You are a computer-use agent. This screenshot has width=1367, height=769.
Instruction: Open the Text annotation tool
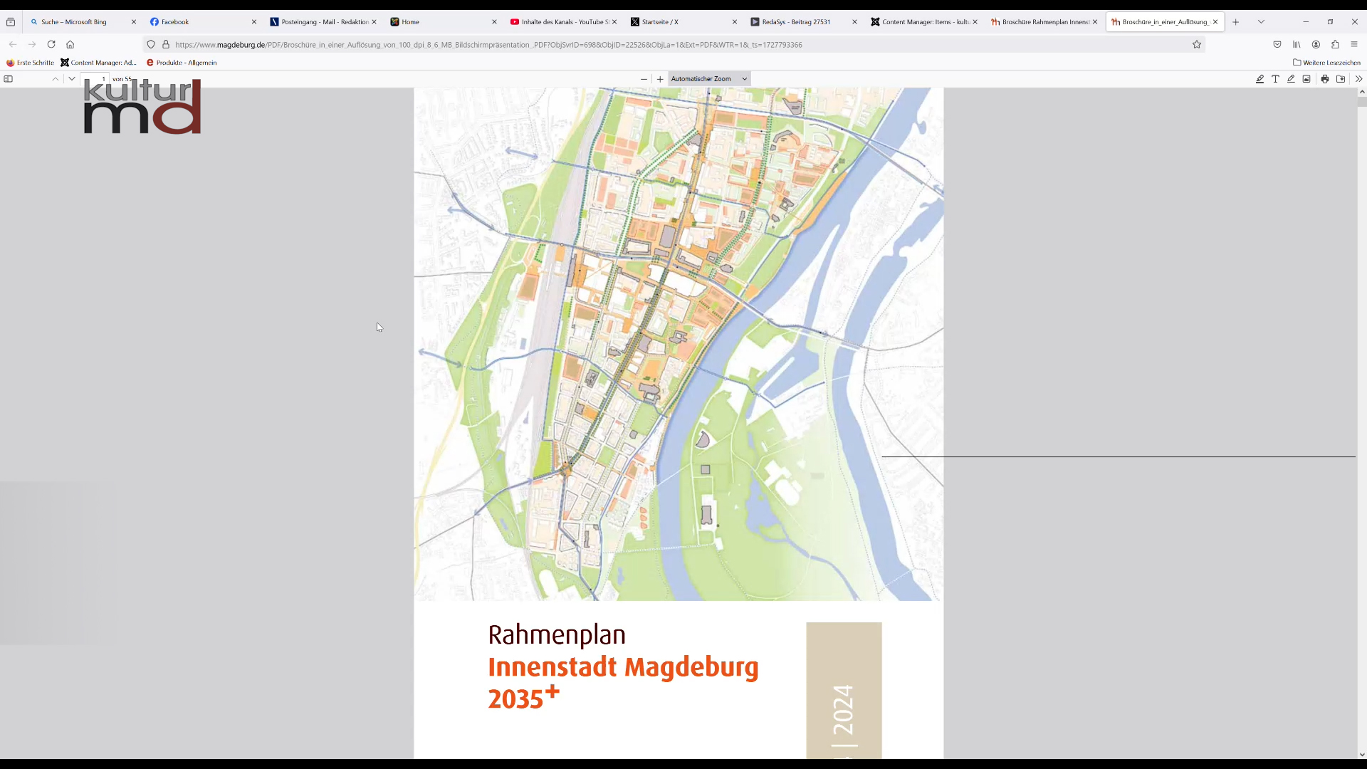coord(1275,78)
